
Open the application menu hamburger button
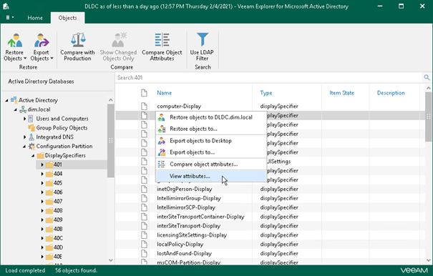(10, 18)
